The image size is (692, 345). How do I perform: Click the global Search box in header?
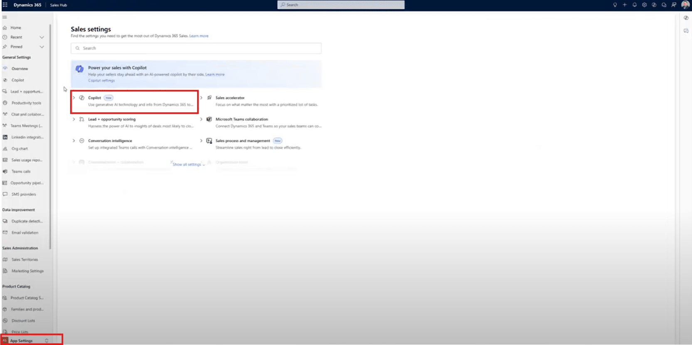tap(341, 5)
